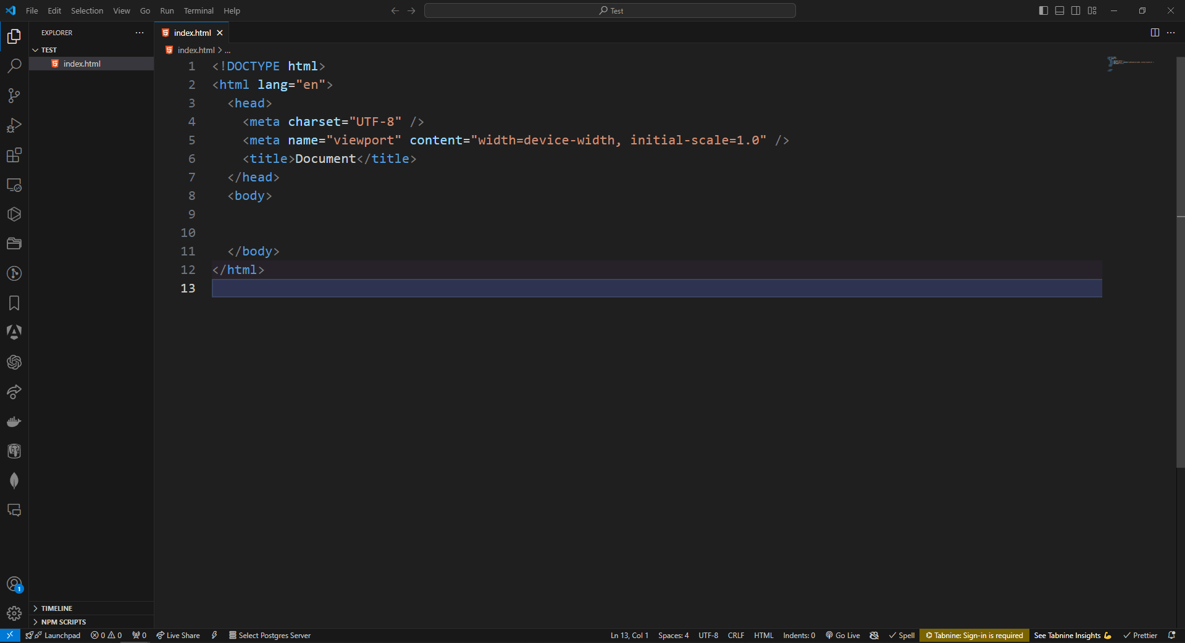Select Postgres Server in status bar
The height and width of the screenshot is (643, 1185).
point(269,635)
